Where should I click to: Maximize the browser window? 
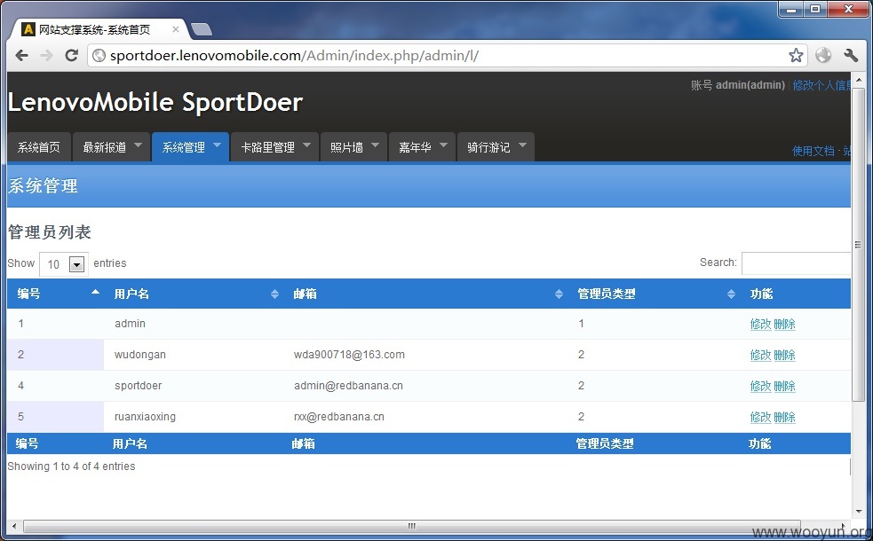[815, 10]
